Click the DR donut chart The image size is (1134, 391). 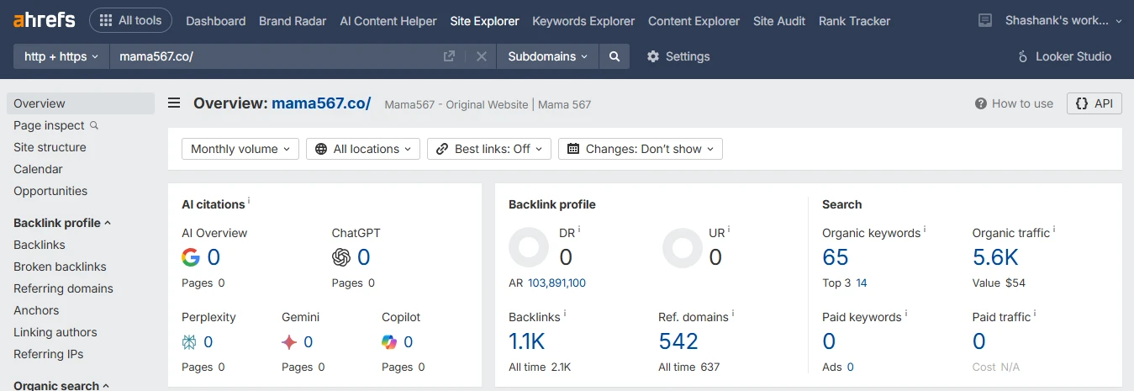click(x=530, y=248)
